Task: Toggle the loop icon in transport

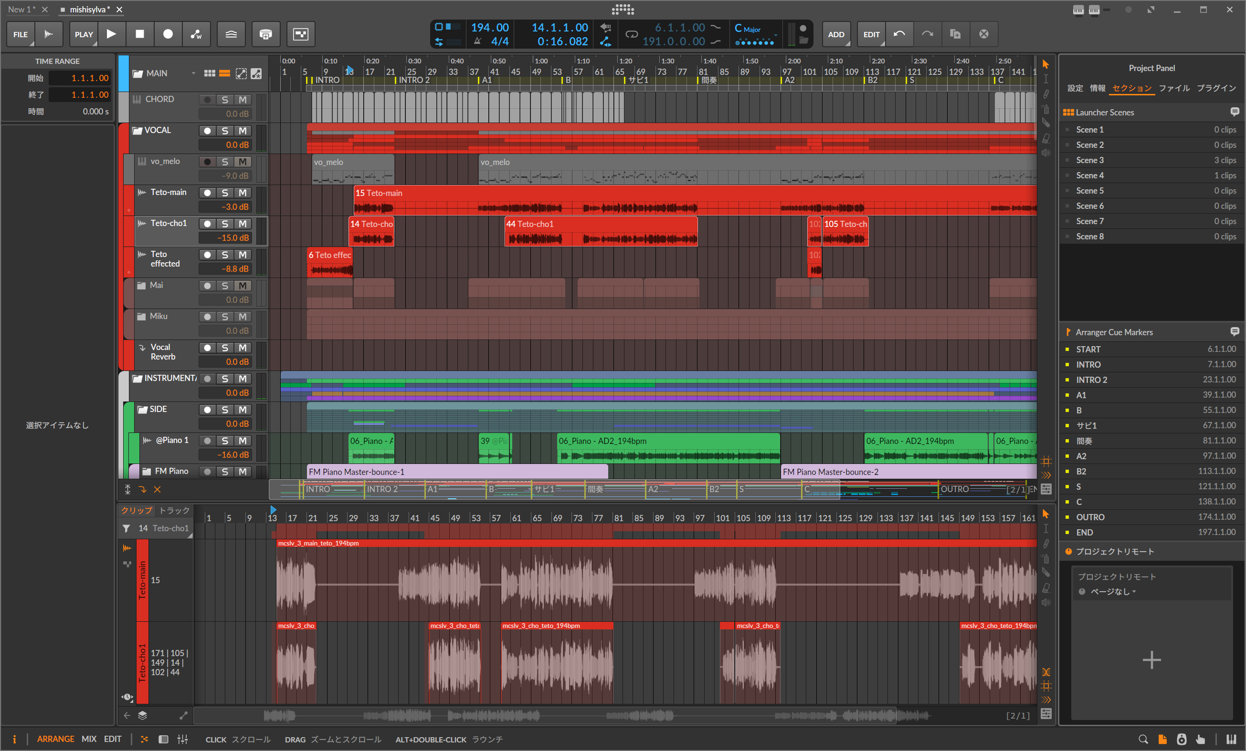Action: 632,34
